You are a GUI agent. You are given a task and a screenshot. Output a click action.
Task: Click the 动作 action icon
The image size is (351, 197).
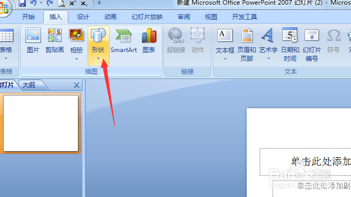click(x=198, y=40)
